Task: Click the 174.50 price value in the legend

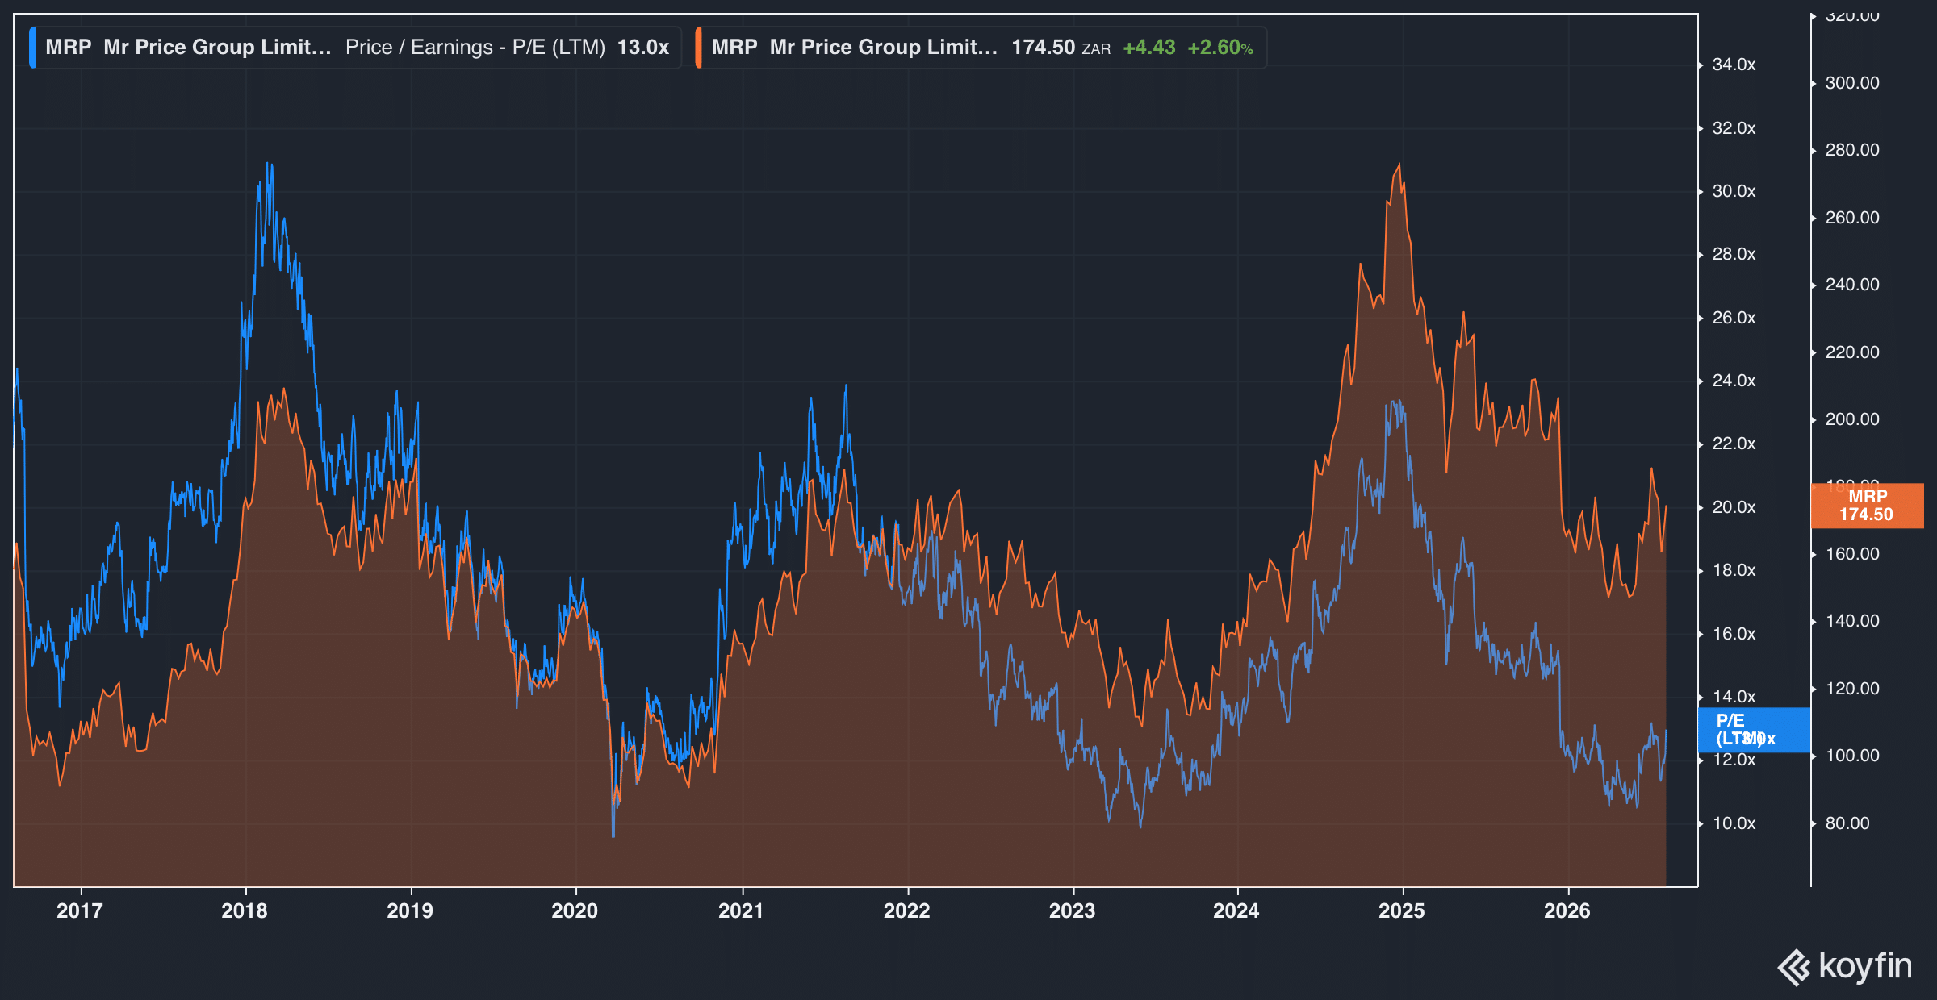Action: coord(1044,48)
